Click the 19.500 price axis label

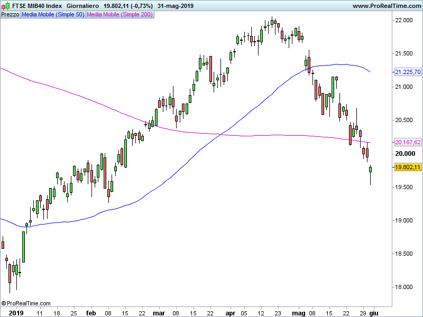404,187
